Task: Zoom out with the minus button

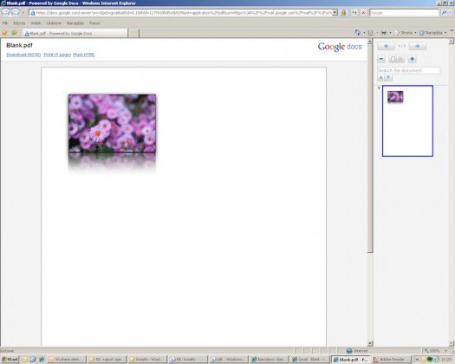Action: [x=381, y=59]
